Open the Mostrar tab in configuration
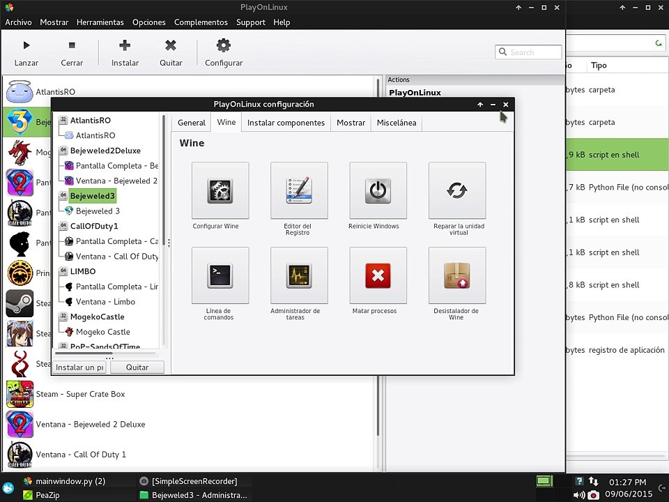Screen dimensions: 669x502 point(351,123)
